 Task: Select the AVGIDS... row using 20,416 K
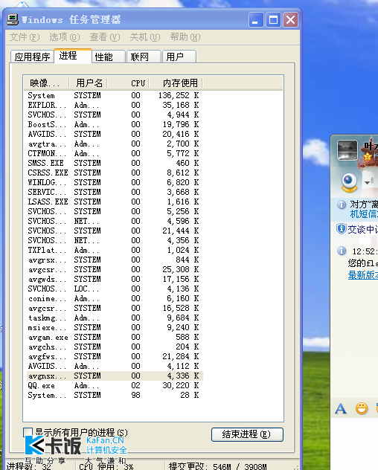point(115,134)
